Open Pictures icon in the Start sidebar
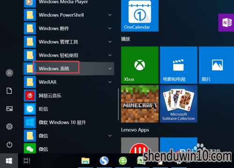This screenshot has width=234, height=168. coord(9,109)
